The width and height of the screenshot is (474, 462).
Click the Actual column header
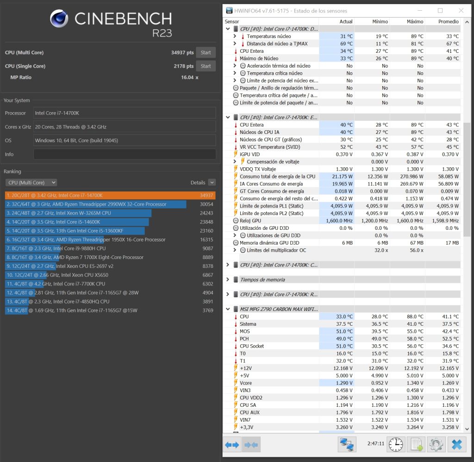coord(346,21)
